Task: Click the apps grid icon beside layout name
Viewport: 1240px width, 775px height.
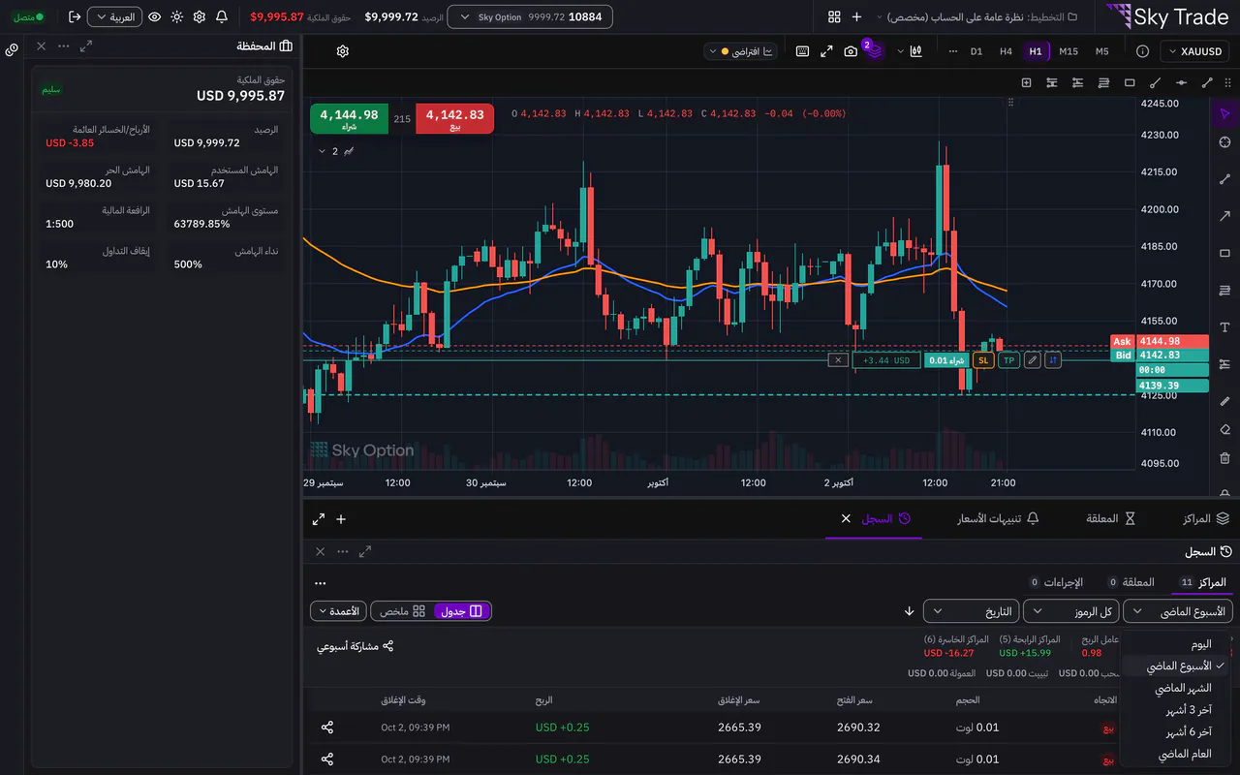Action: coord(834,16)
